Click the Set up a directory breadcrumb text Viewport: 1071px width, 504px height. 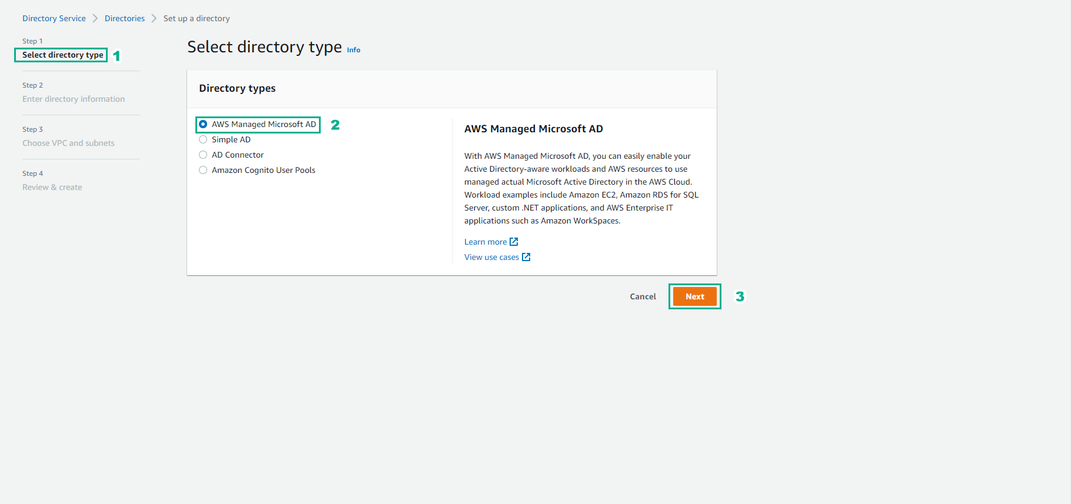[197, 18]
